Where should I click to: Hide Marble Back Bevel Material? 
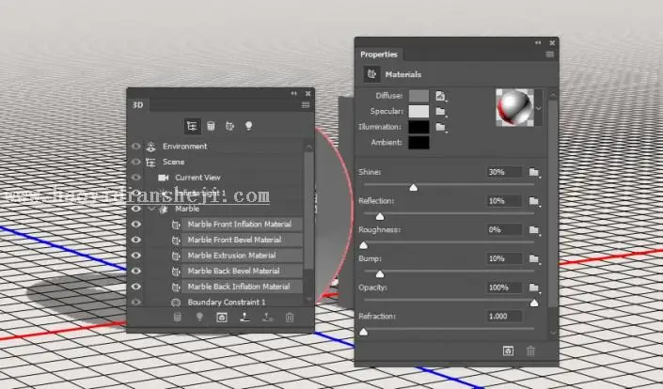click(135, 272)
